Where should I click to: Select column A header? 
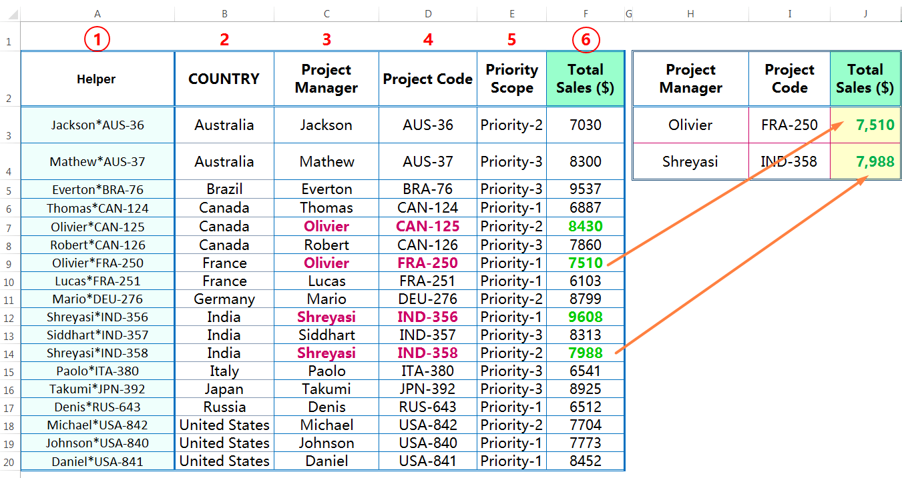pyautogui.click(x=97, y=13)
